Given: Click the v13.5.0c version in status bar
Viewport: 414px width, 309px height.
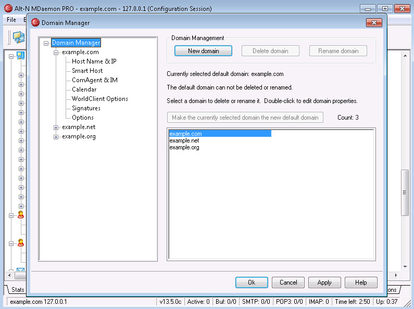Looking at the screenshot, I should 170,302.
